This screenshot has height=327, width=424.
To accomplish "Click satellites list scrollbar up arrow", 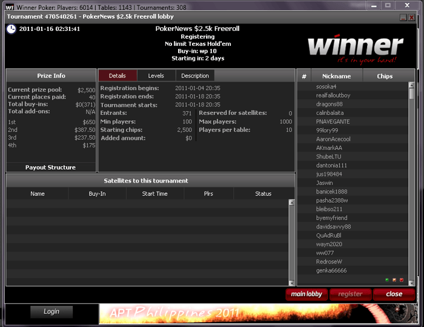I will (x=291, y=202).
